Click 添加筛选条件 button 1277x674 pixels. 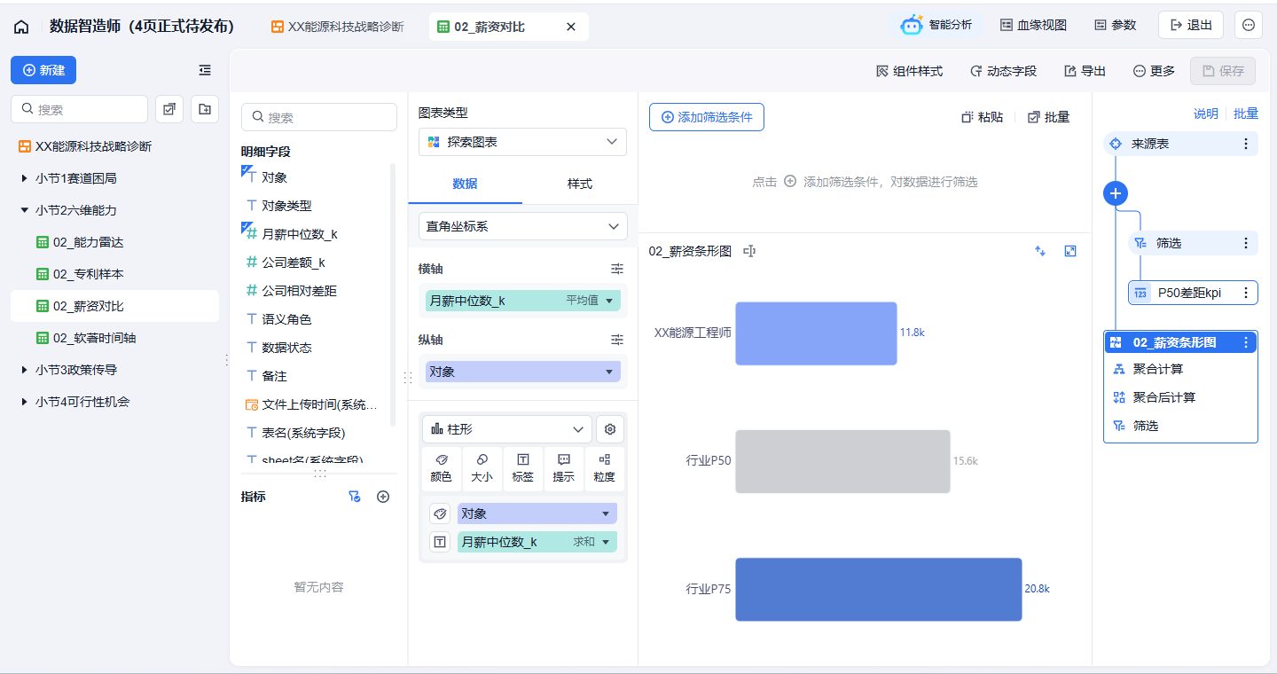coord(707,117)
